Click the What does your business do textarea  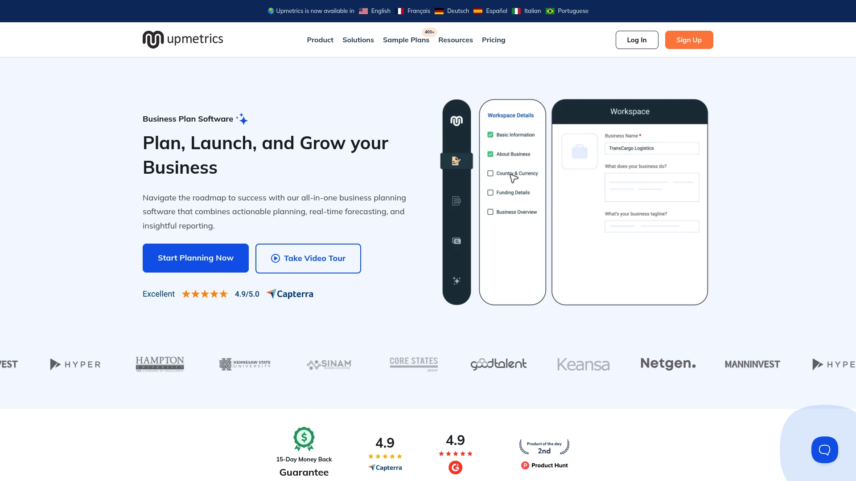coord(652,188)
